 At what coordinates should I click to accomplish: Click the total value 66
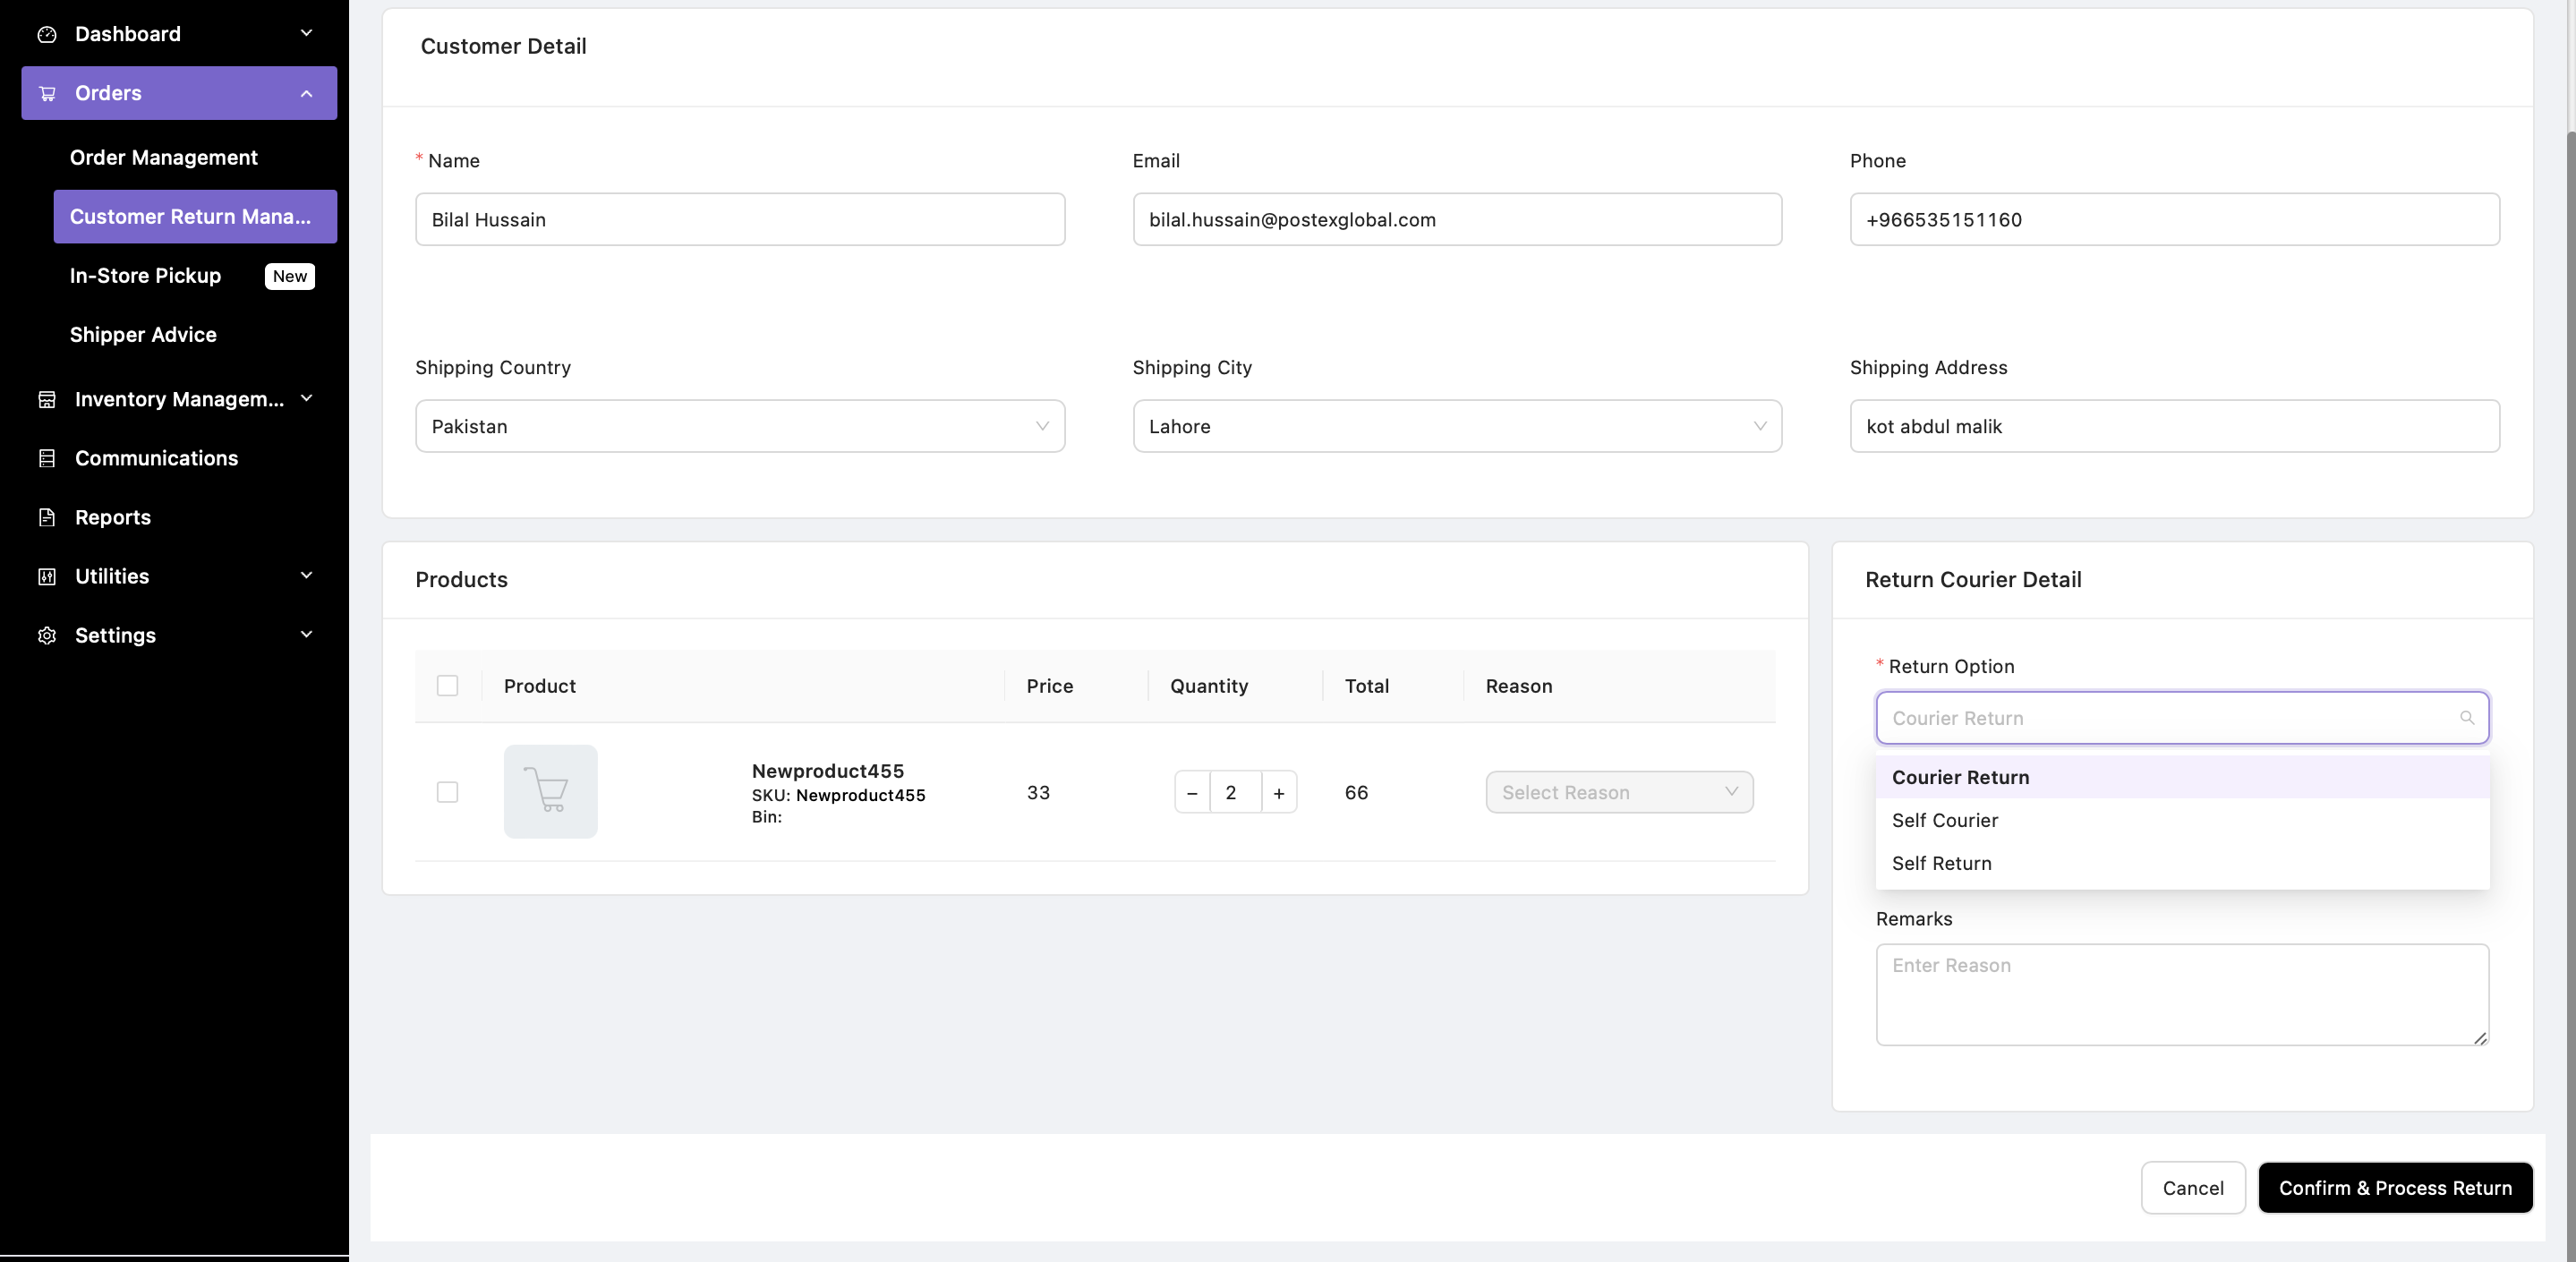coord(1356,792)
